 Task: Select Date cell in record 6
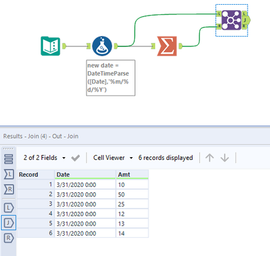[x=85, y=233]
